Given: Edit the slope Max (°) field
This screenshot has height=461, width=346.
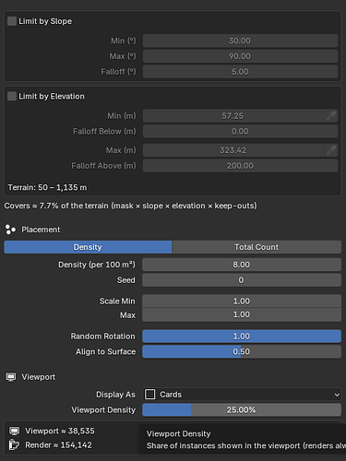Looking at the screenshot, I should point(240,56).
